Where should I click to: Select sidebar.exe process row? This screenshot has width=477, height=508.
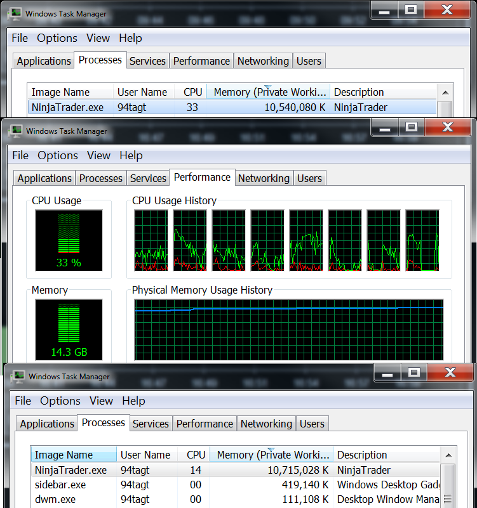point(236,485)
